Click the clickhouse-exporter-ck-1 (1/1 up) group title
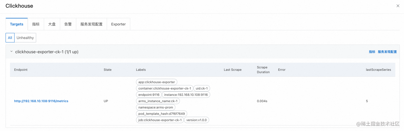Image resolution: width=404 pixels, height=131 pixels. point(47,52)
